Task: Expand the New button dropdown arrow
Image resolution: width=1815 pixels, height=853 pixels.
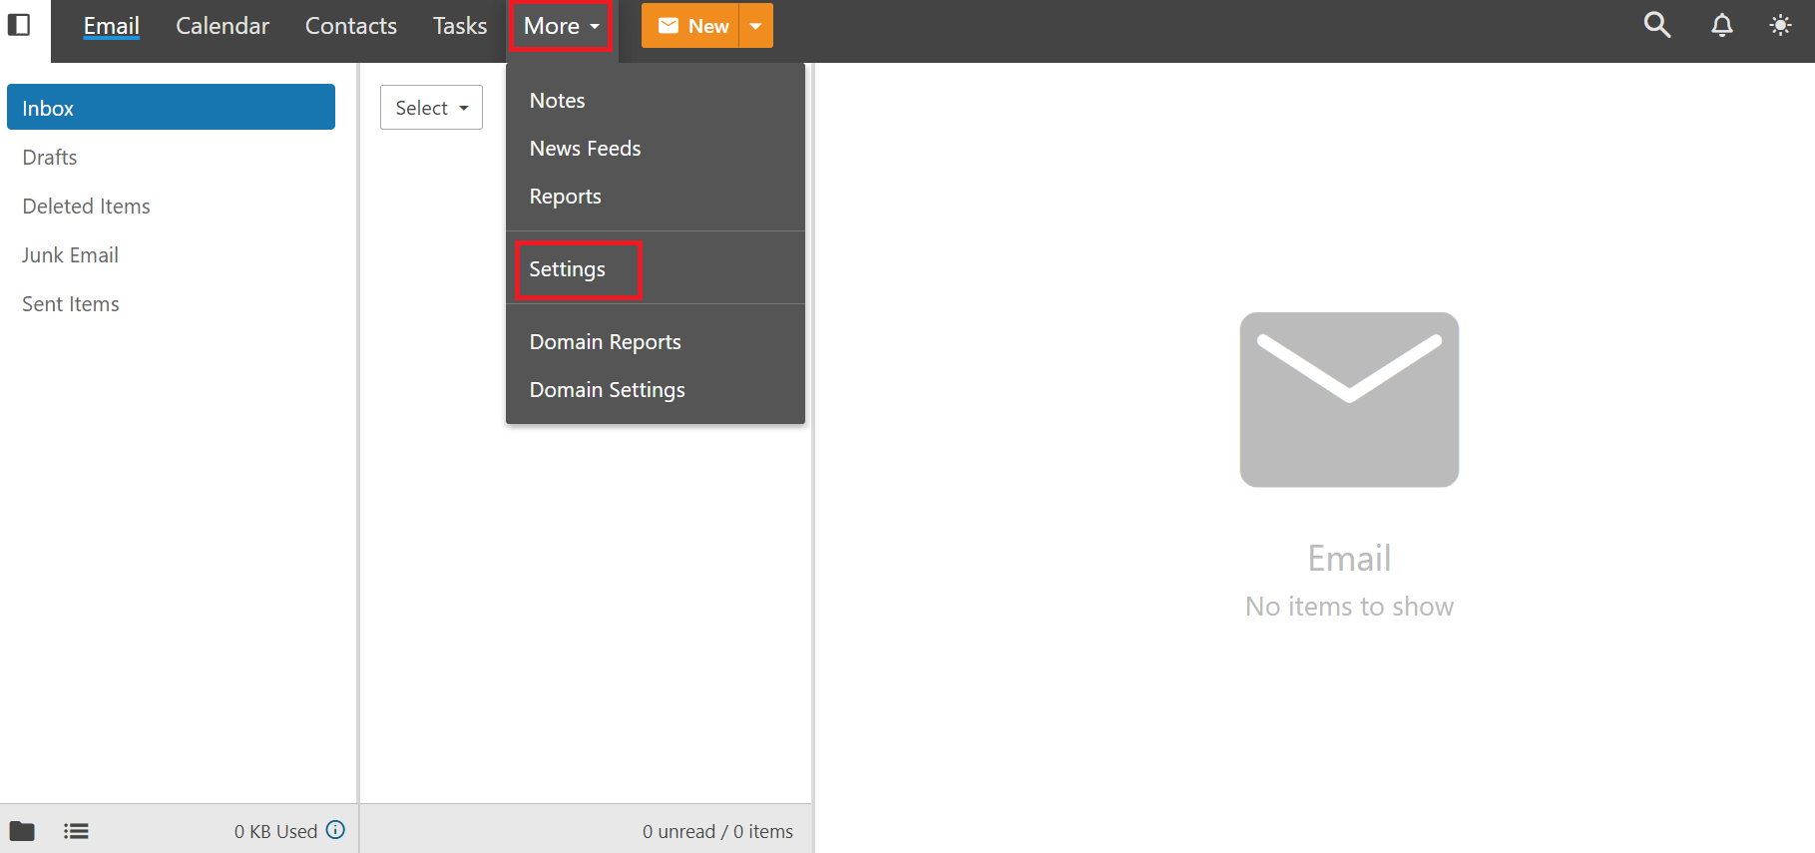Action: click(x=756, y=26)
